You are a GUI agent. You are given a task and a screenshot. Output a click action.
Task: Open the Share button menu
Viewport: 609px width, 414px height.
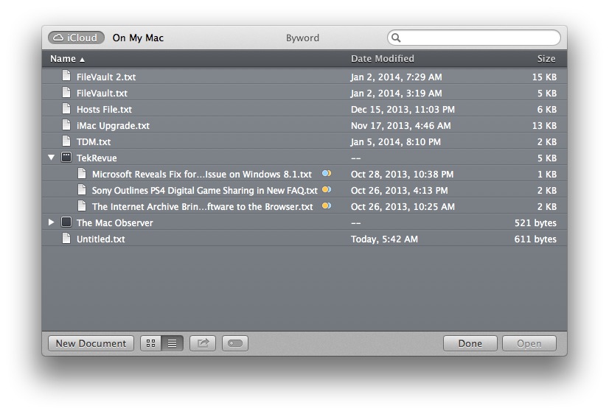(x=203, y=343)
